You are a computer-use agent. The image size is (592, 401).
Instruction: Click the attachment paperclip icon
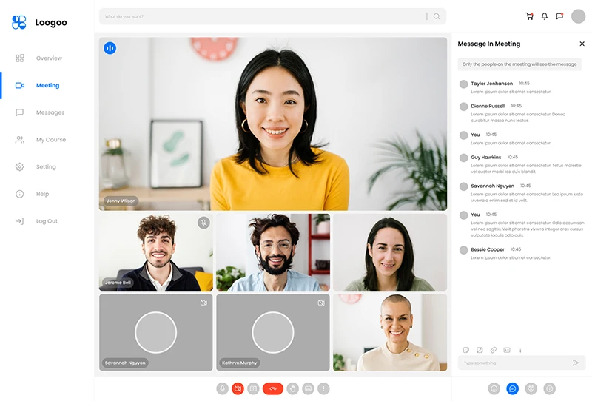(494, 350)
